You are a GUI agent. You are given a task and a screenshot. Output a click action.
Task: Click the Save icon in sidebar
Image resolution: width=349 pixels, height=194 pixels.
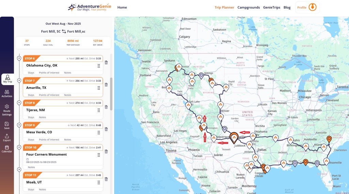(x=7, y=125)
